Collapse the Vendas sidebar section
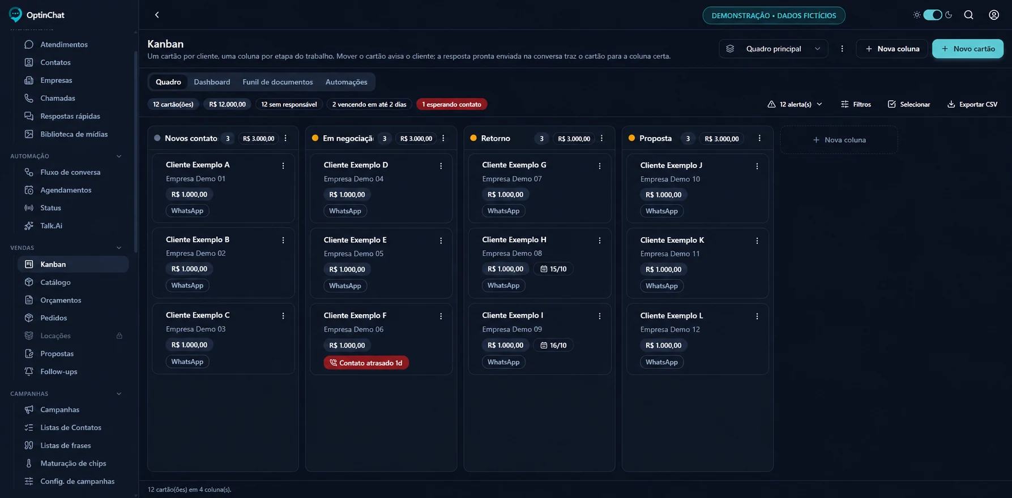This screenshot has height=498, width=1012. click(x=119, y=248)
